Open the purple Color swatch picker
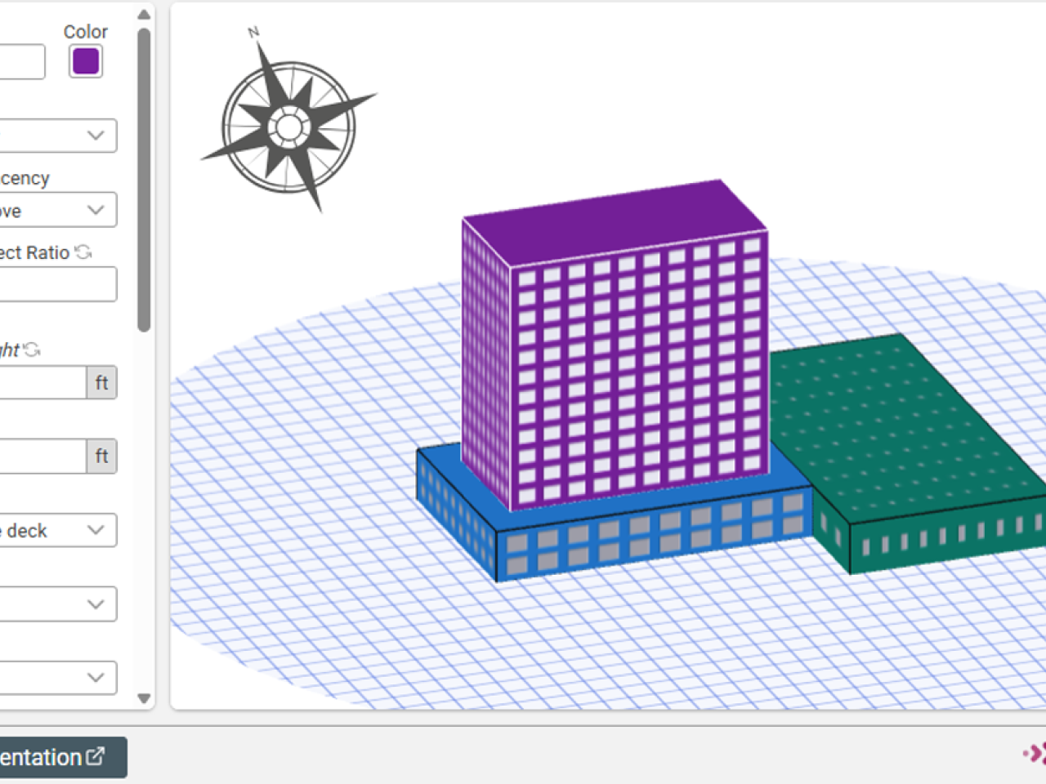The image size is (1046, 784). click(x=86, y=61)
